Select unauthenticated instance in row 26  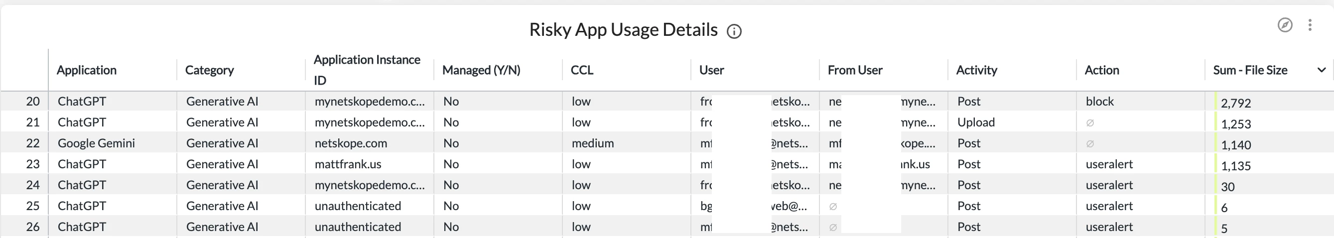coord(357,227)
